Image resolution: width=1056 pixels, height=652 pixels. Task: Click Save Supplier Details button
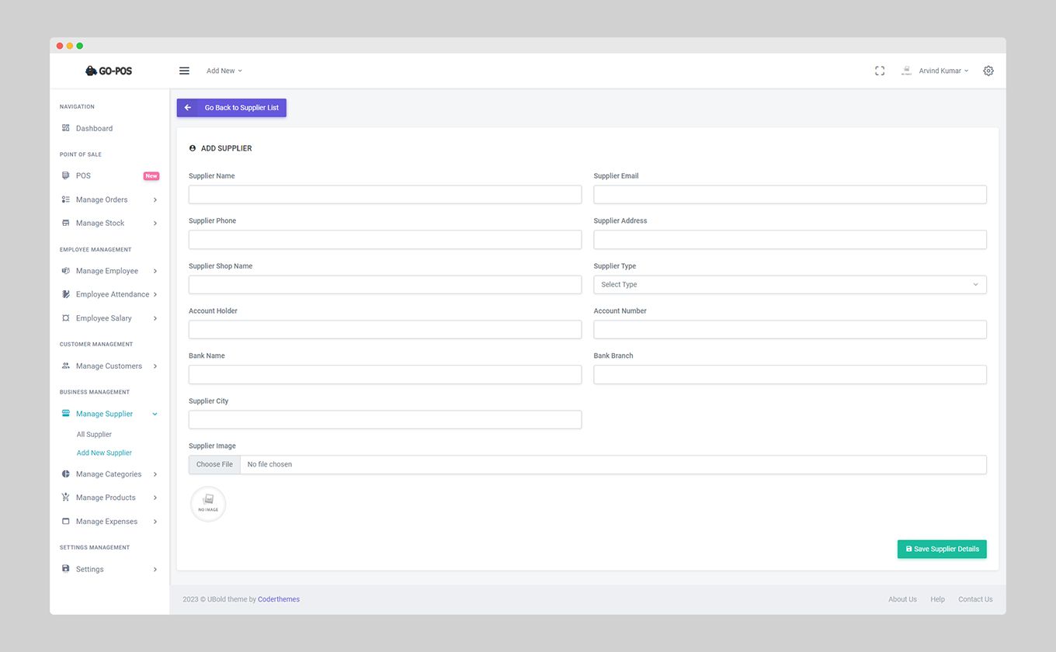[x=942, y=549]
